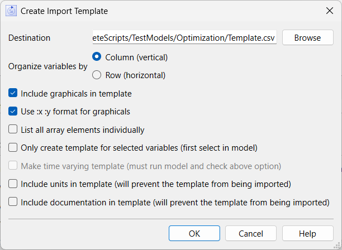The height and width of the screenshot is (250, 342).
Task: Click the Destination label
Action: tap(29, 38)
